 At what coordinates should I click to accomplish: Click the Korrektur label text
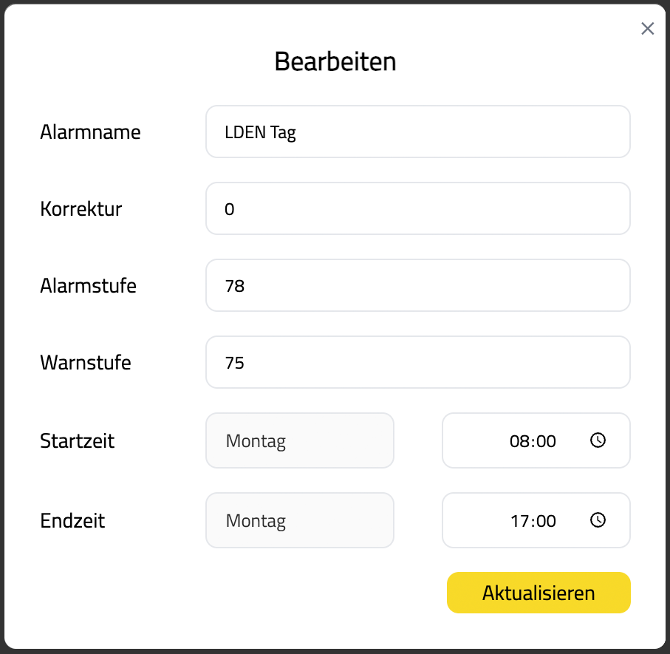[x=81, y=209]
